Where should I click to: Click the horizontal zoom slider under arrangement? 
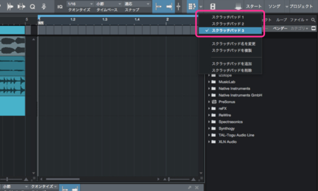tap(179, 179)
